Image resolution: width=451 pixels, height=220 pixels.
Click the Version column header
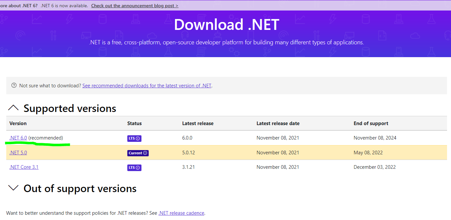18,123
